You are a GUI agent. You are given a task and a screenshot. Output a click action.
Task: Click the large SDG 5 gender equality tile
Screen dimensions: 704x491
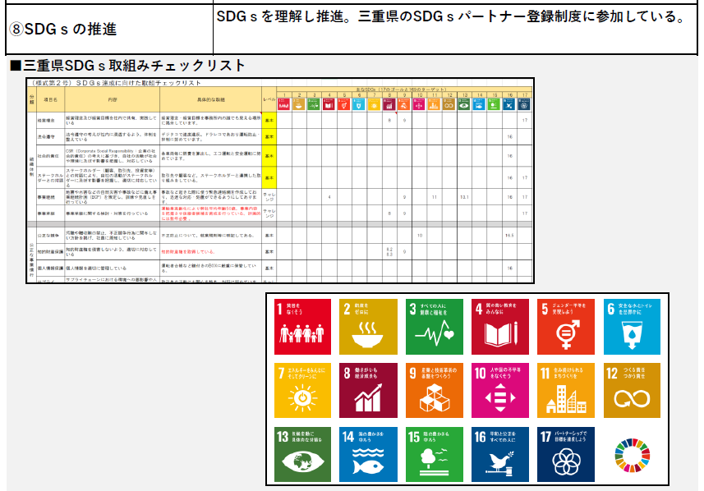coord(566,327)
